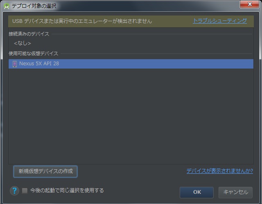Click 新規仮想デバイスの作成 button

(45, 171)
